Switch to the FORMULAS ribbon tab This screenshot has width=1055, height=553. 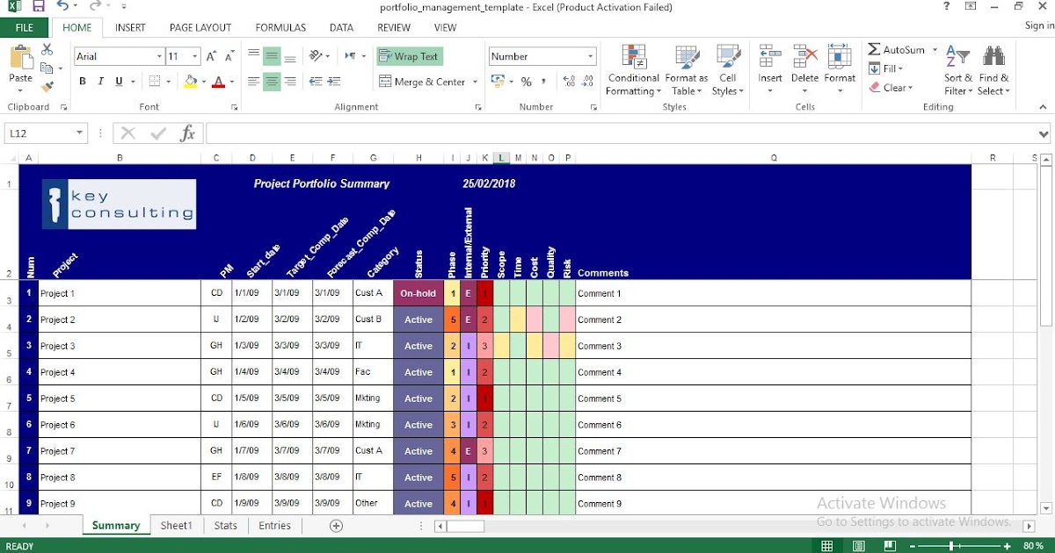[x=280, y=27]
